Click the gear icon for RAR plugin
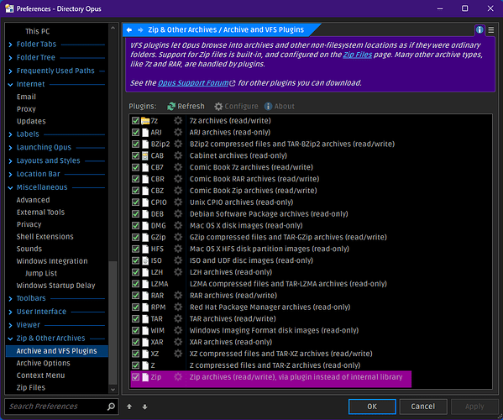The width and height of the screenshot is (503, 420). point(178,295)
